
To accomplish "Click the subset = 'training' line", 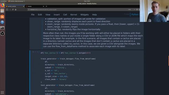I will 55,68.
